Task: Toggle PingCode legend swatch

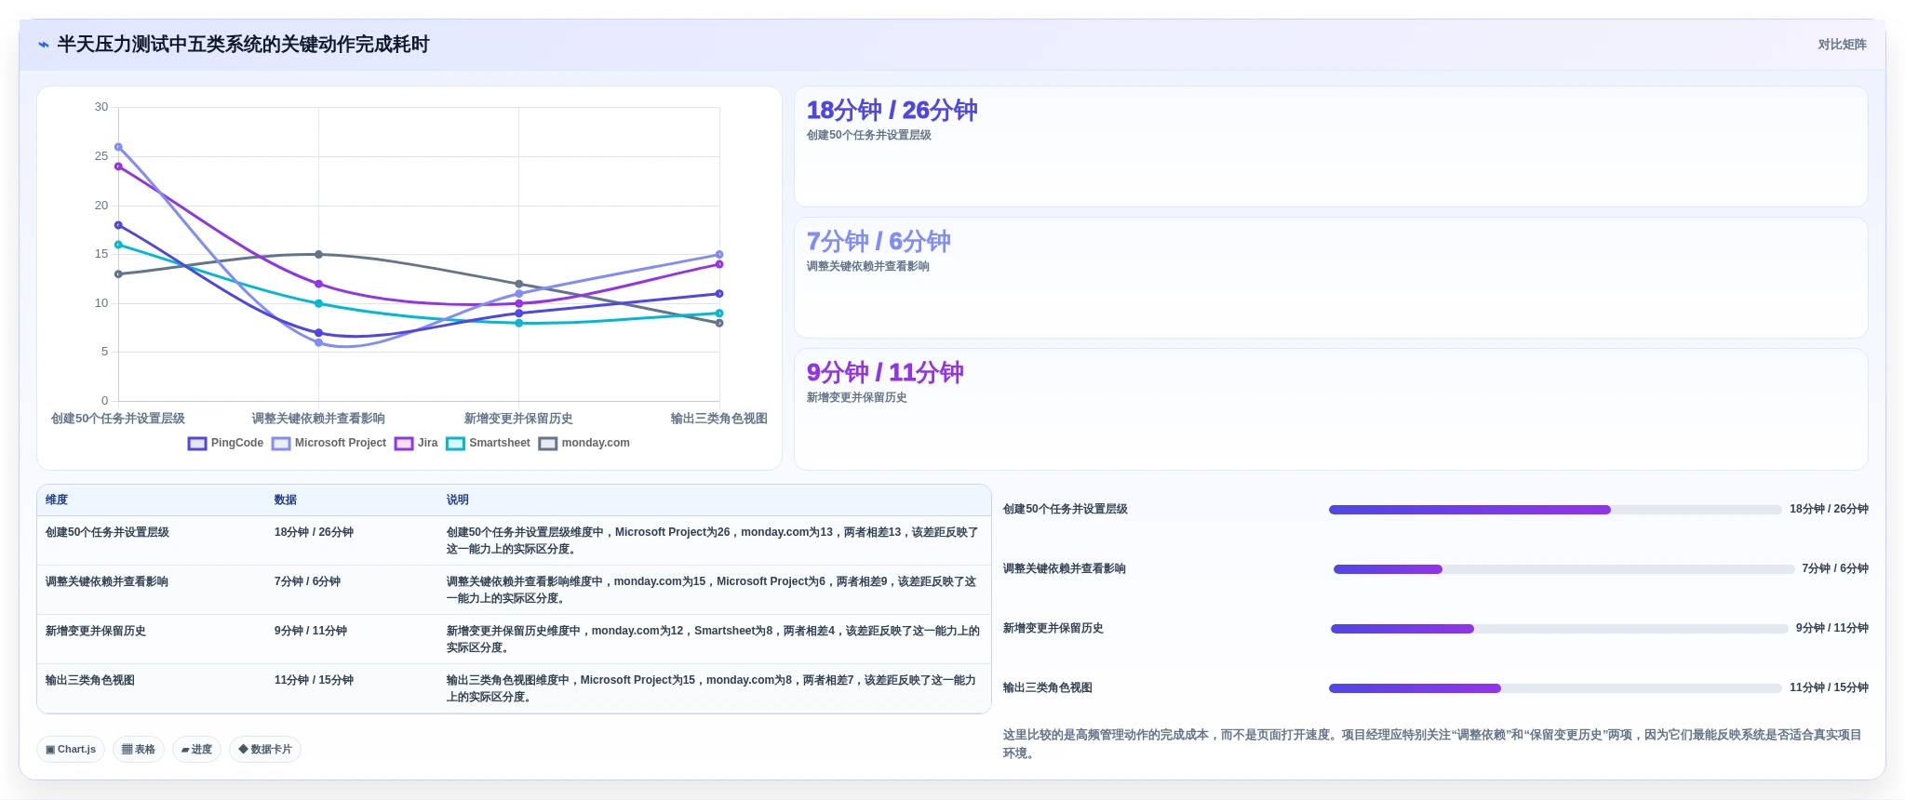Action: (197, 444)
